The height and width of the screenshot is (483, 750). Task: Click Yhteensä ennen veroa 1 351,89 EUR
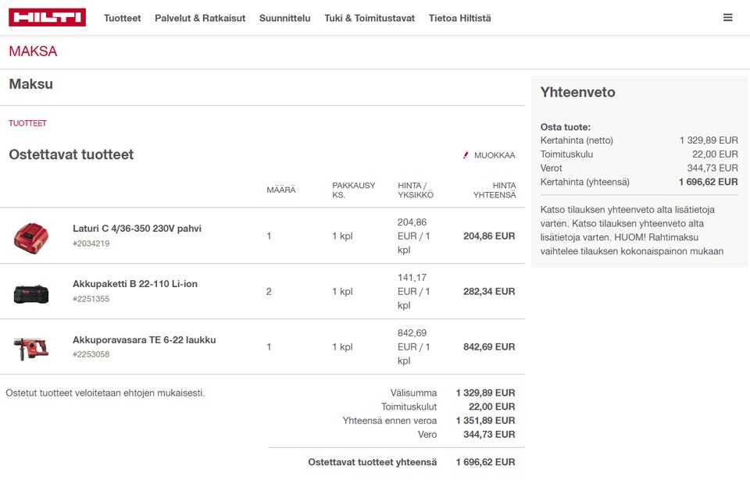(x=485, y=421)
